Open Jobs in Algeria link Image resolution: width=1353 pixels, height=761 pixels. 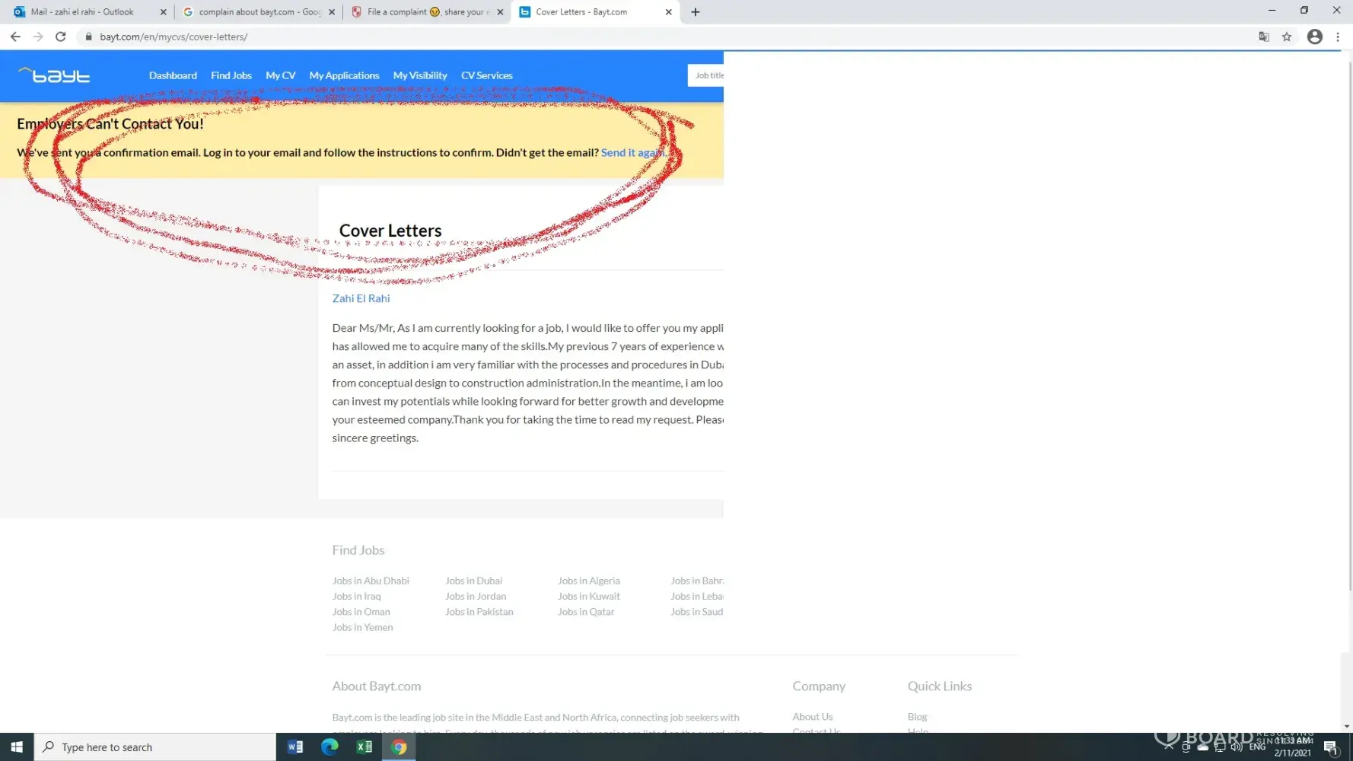pos(589,581)
